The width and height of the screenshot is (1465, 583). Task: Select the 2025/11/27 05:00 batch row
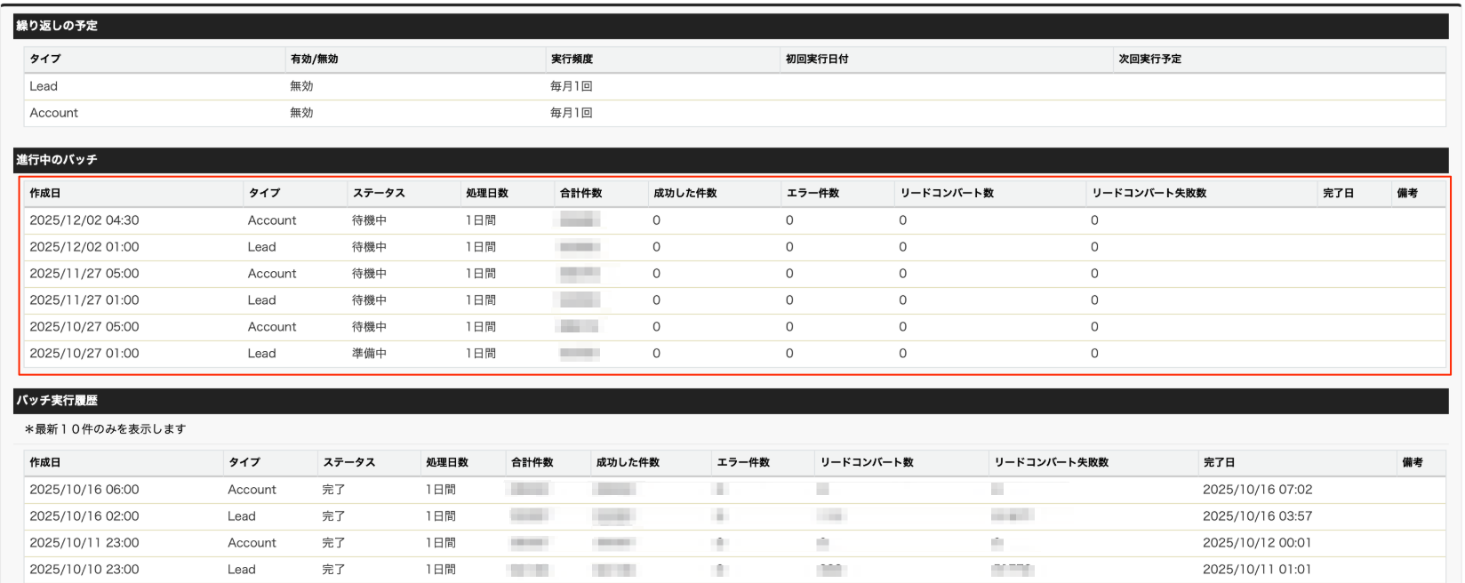(84, 274)
